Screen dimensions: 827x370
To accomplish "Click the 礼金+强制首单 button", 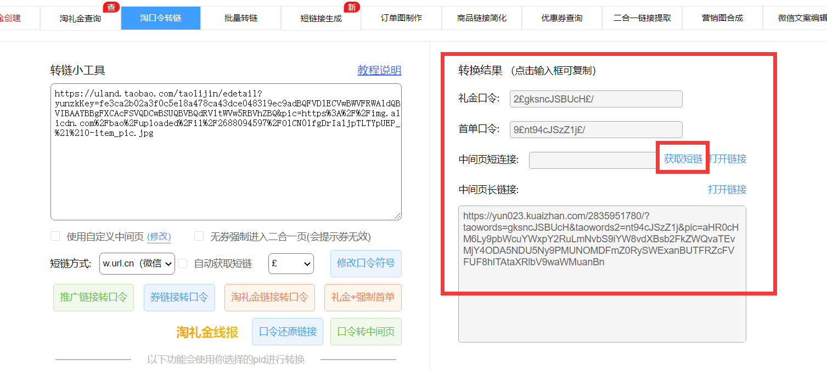I will coord(363,298).
